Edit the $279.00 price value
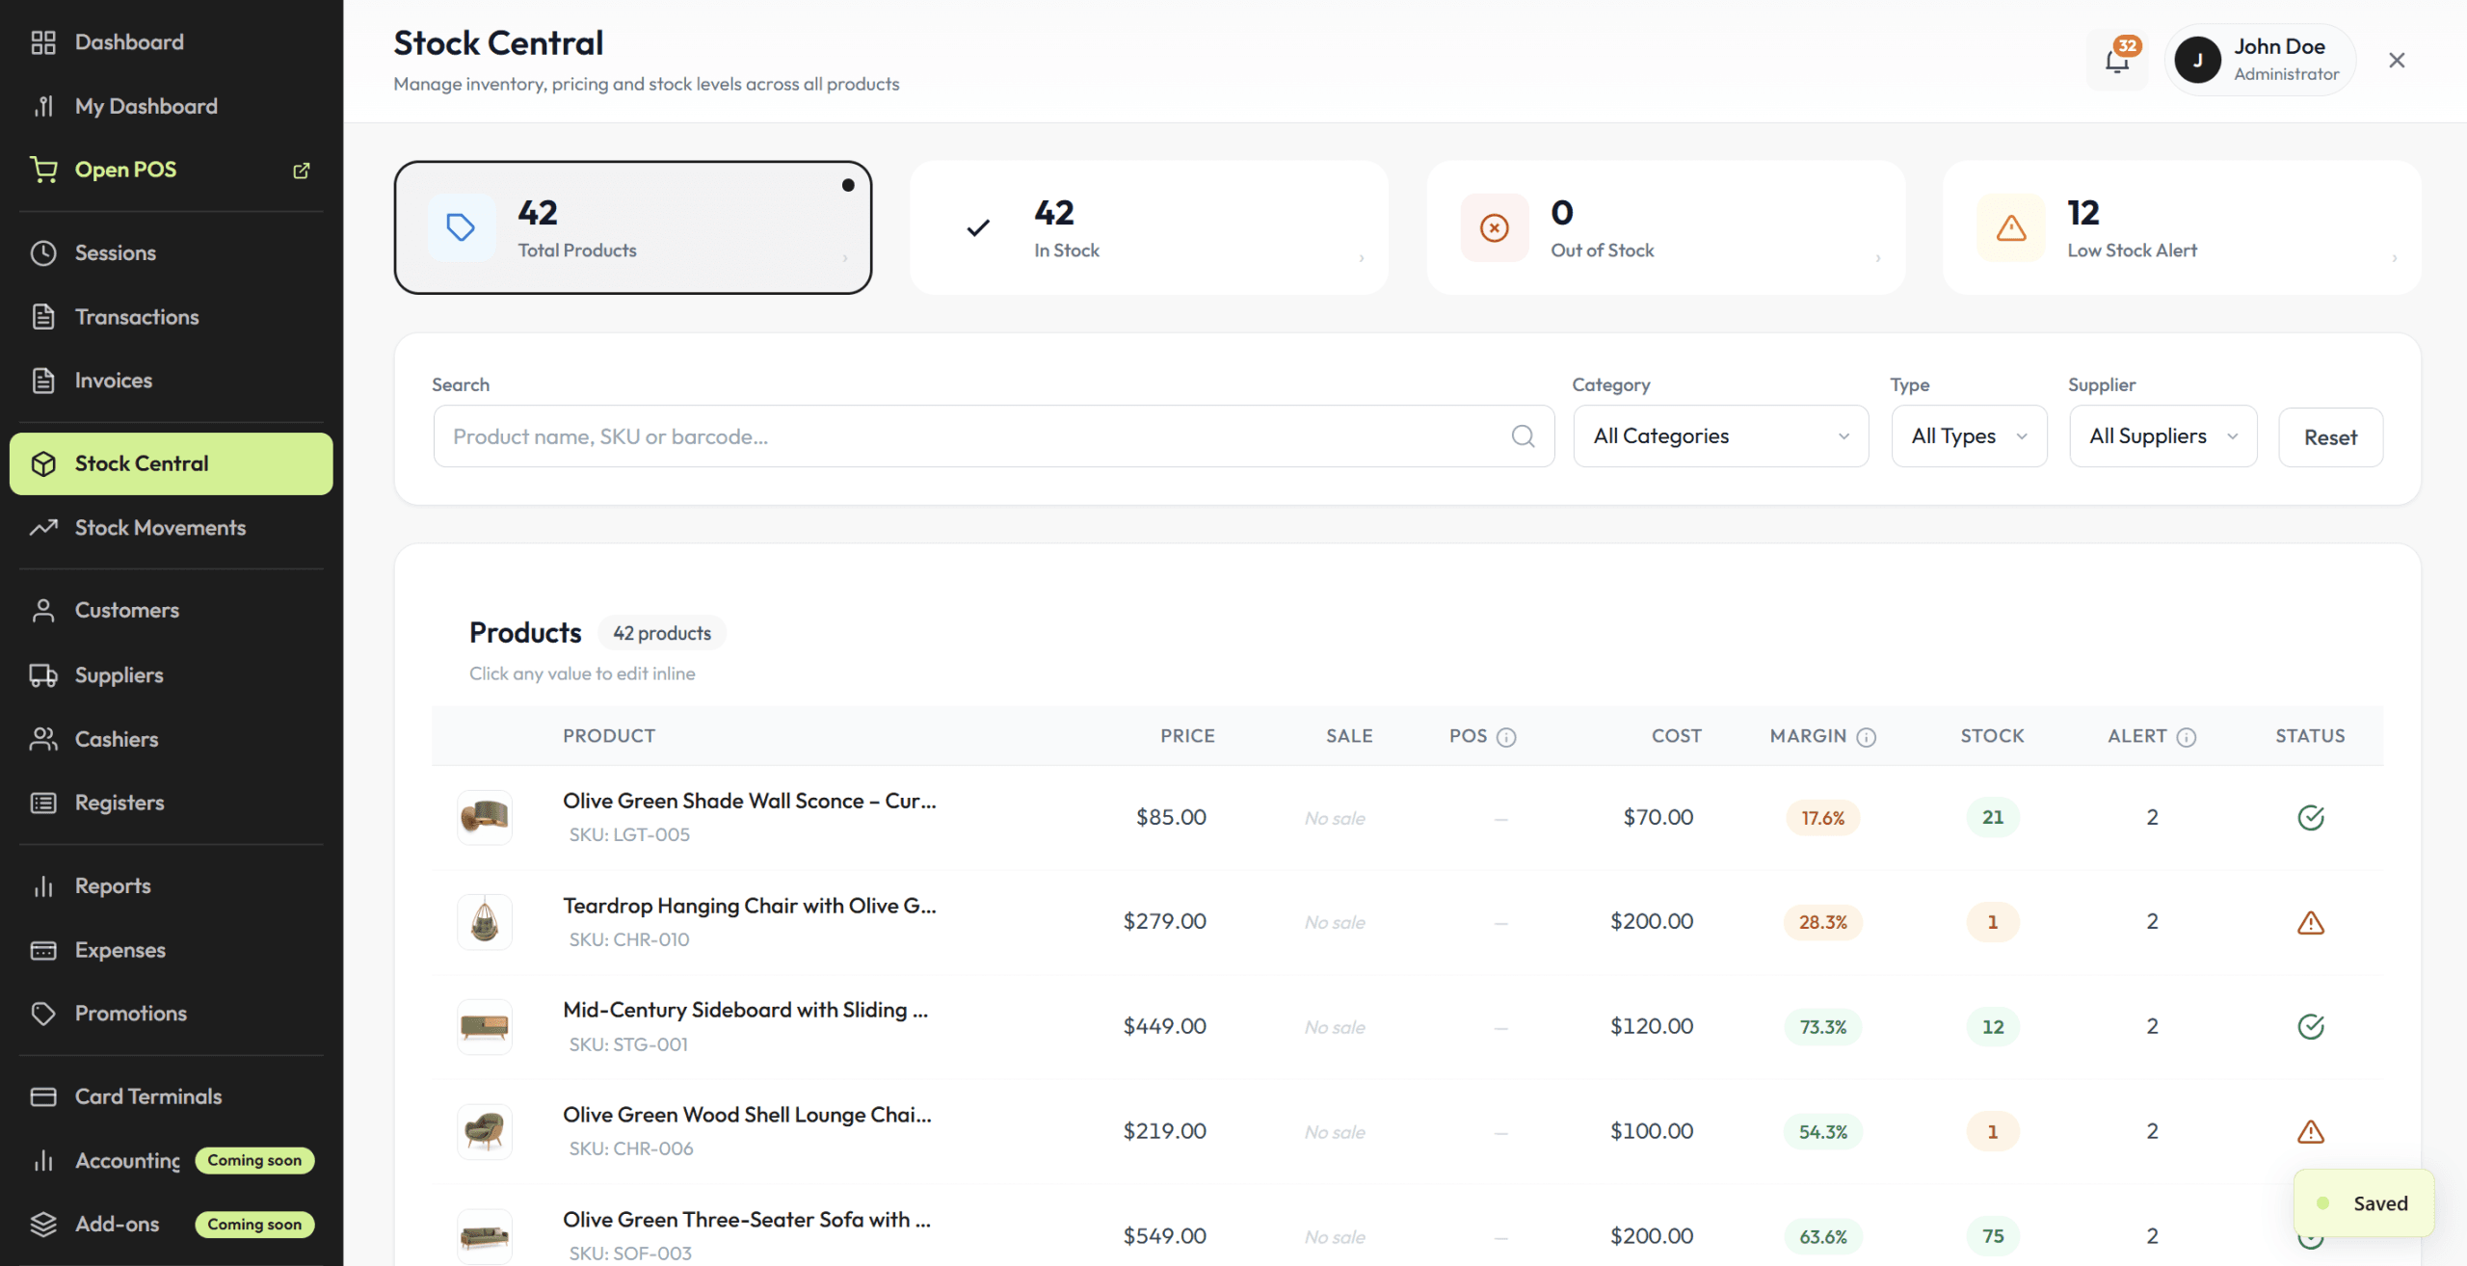Image resolution: width=2467 pixels, height=1266 pixels. (1164, 922)
